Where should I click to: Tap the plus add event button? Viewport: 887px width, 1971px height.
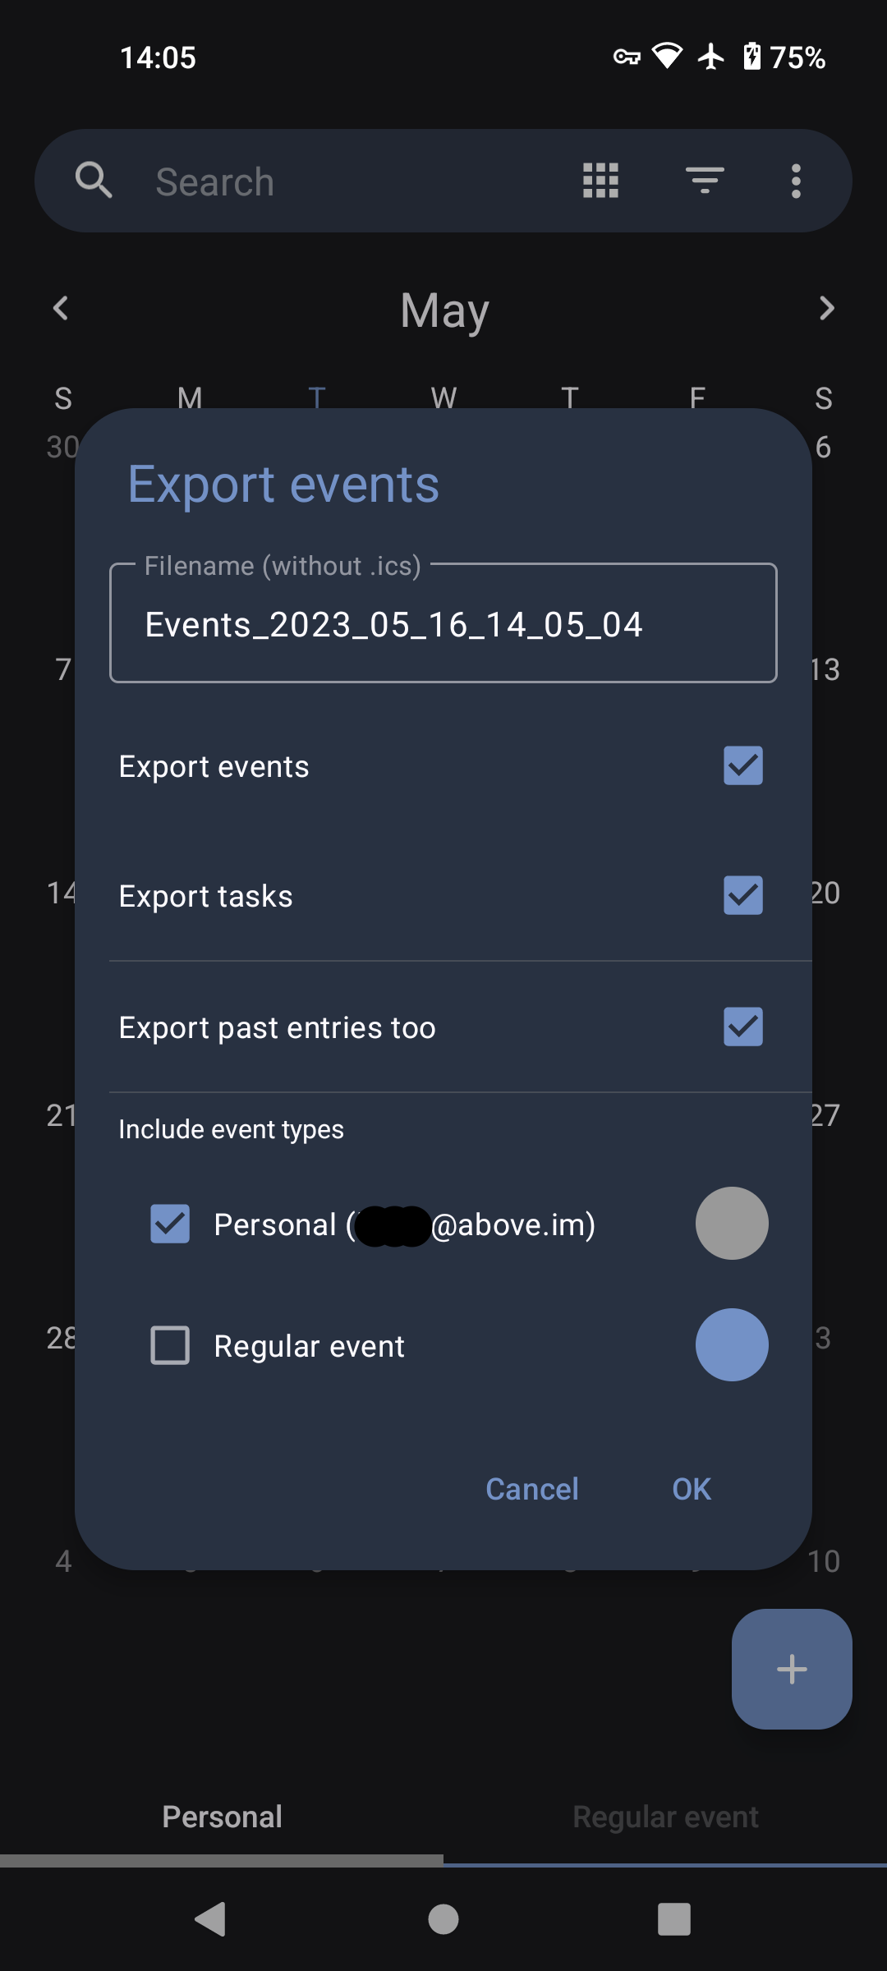pos(792,1669)
